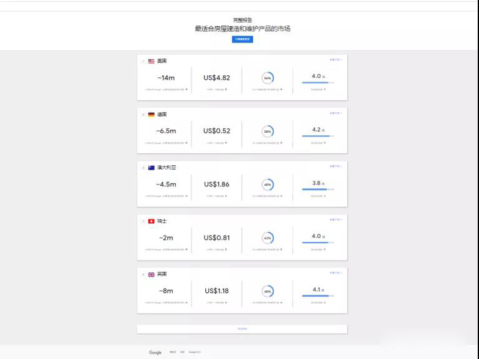Click the United Kingdom flag icon
Image resolution: width=479 pixels, height=359 pixels.
click(x=151, y=274)
